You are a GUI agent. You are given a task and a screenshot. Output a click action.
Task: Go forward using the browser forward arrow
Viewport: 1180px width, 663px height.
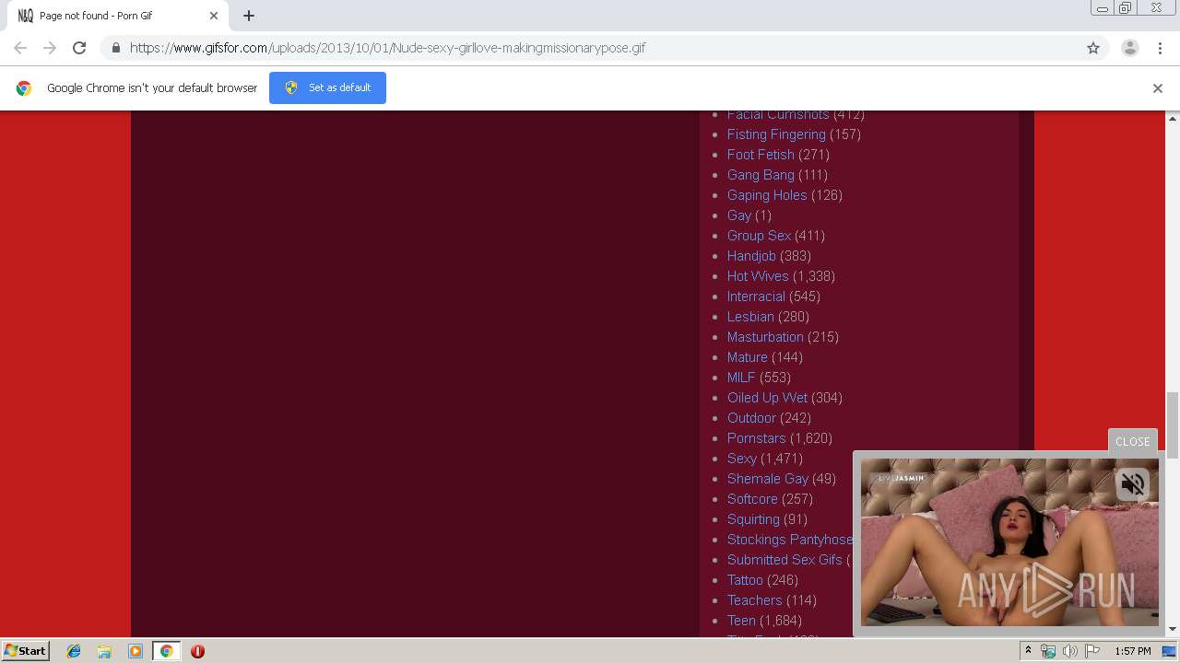click(x=50, y=48)
